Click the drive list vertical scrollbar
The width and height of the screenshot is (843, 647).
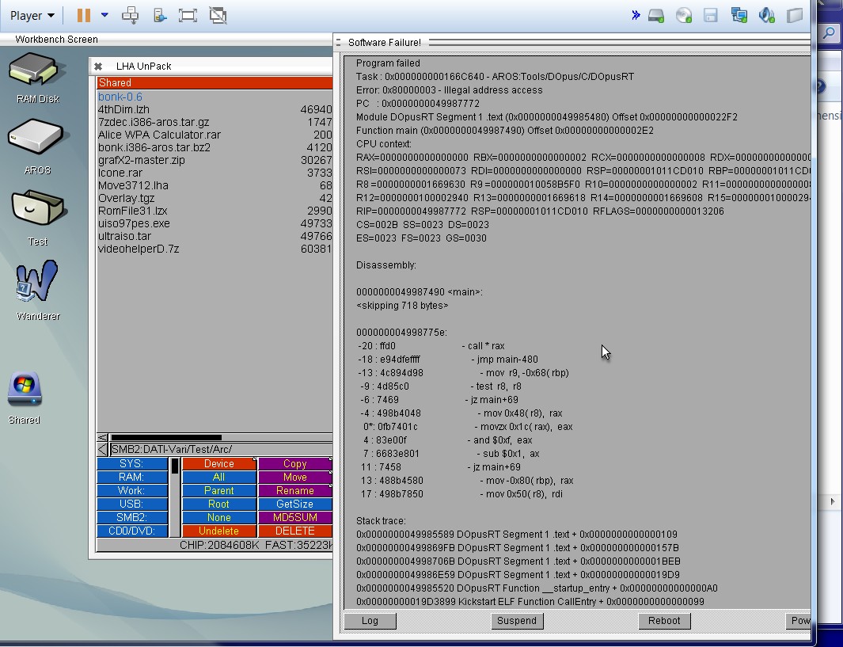pos(175,497)
